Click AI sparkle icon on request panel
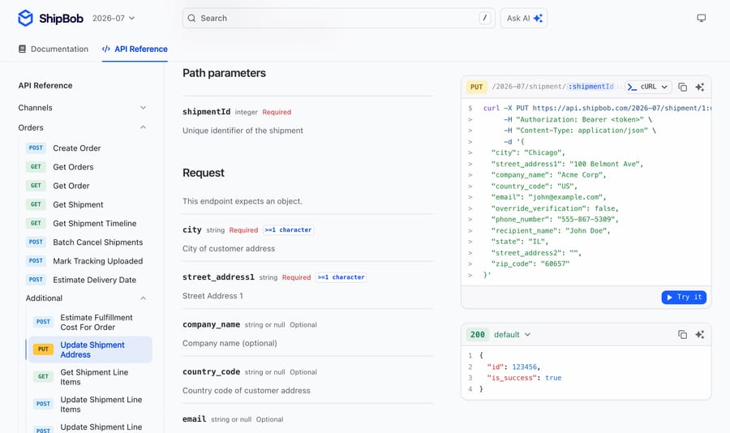The width and height of the screenshot is (730, 433). [700, 87]
